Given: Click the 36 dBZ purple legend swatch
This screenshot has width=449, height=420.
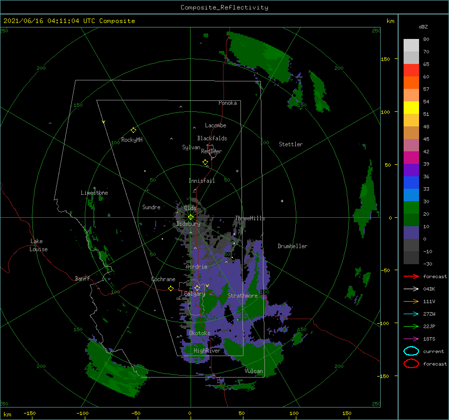Looking at the screenshot, I should (x=411, y=170).
